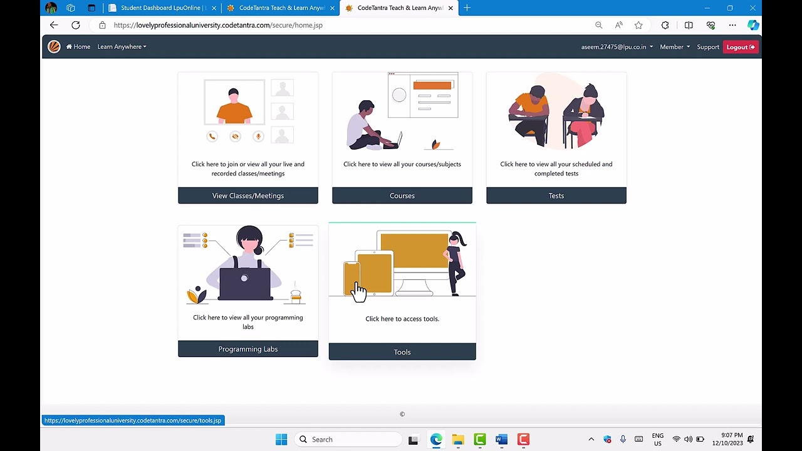Image resolution: width=802 pixels, height=451 pixels.
Task: Click the zoom magnifier icon in address bar
Action: pyautogui.click(x=598, y=25)
